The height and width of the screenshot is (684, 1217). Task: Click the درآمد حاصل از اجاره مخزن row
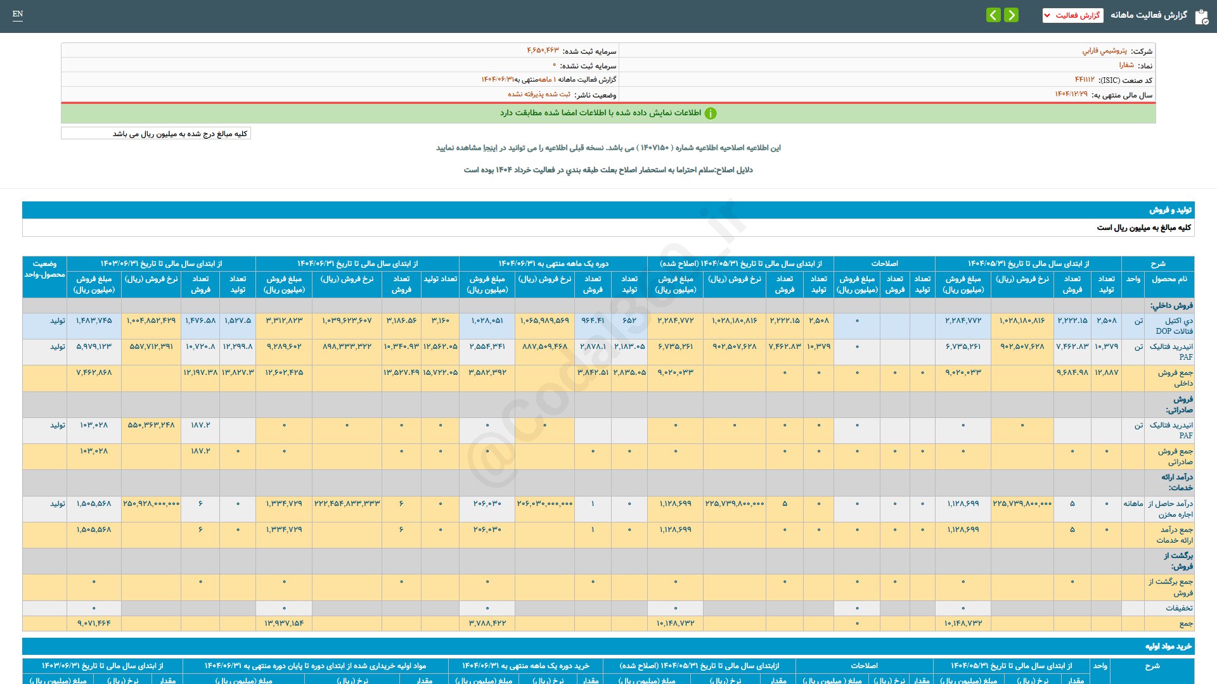click(x=1170, y=509)
